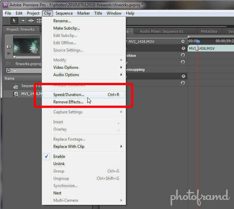This screenshot has width=234, height=209.
Task: Open the File menu
Action: click(x=8, y=13)
